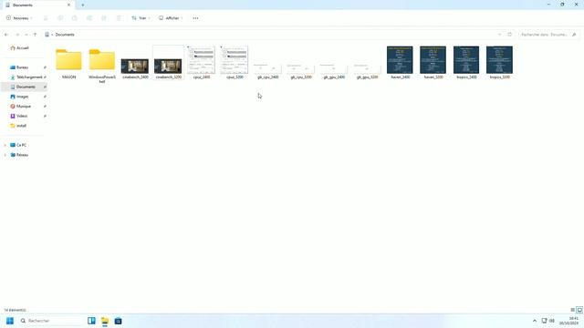
Task: Open the taskbar clock and date
Action: coord(568,321)
